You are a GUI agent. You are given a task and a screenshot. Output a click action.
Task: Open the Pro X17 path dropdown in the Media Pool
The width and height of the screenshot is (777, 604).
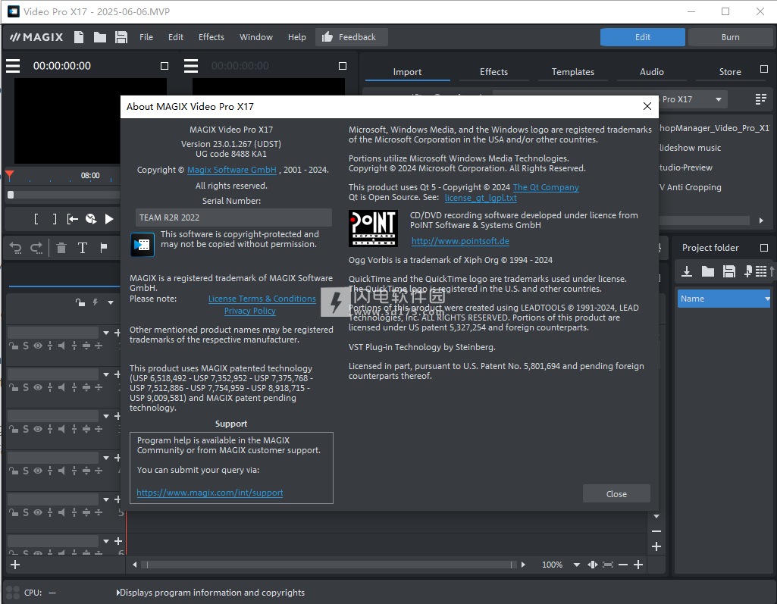[x=719, y=99]
